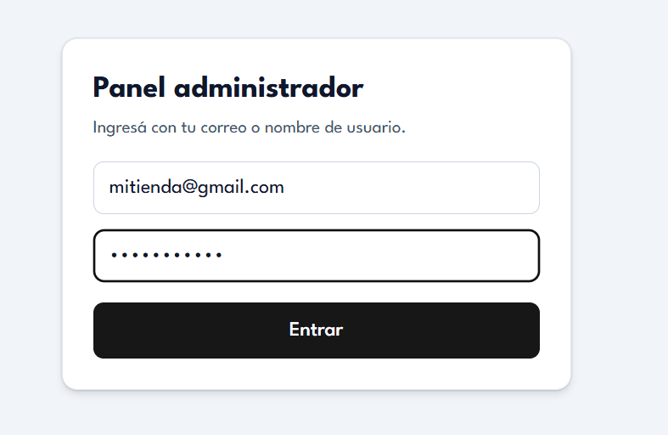
Task: Place cursor in the mitienda@gmail.com text
Action: click(x=196, y=188)
